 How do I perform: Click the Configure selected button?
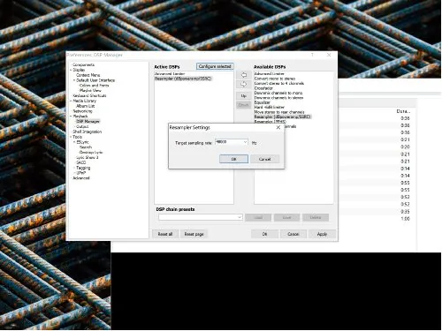[x=215, y=66]
